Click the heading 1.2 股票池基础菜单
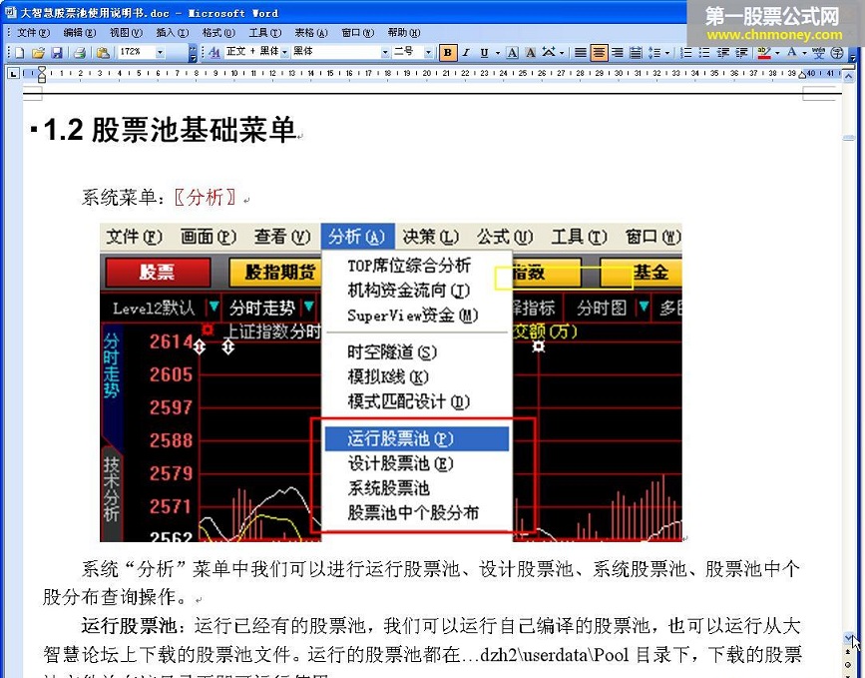Image resolution: width=865 pixels, height=678 pixels. point(170,130)
